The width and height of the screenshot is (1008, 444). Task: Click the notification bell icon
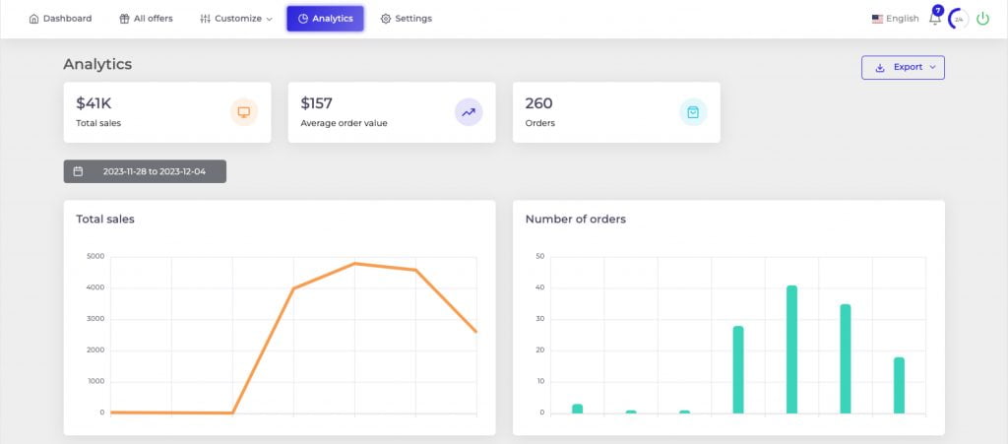click(934, 19)
